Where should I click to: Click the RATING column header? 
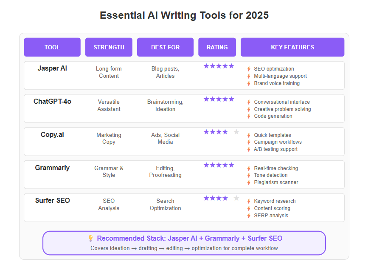217,47
